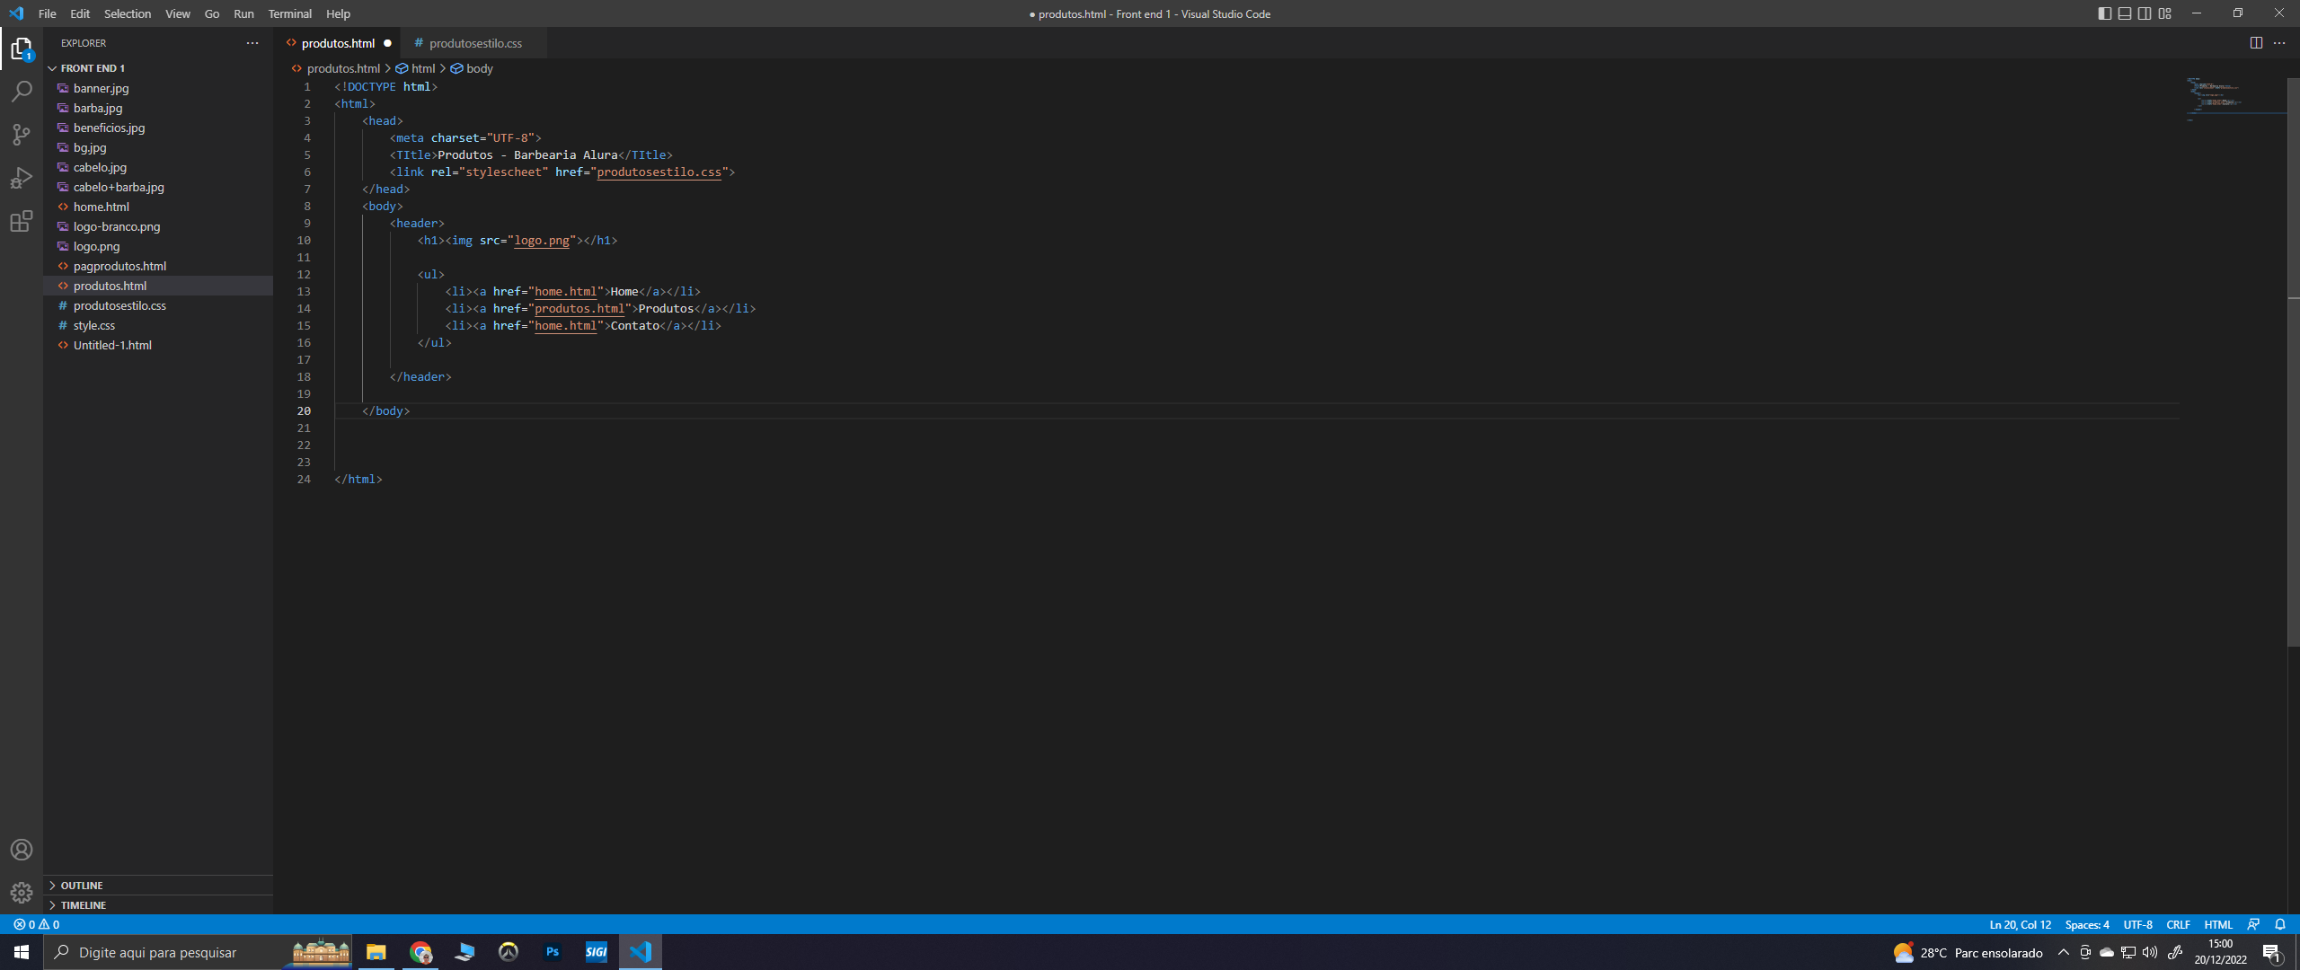Click the unsaved dot on produtos.html tab

[388, 43]
